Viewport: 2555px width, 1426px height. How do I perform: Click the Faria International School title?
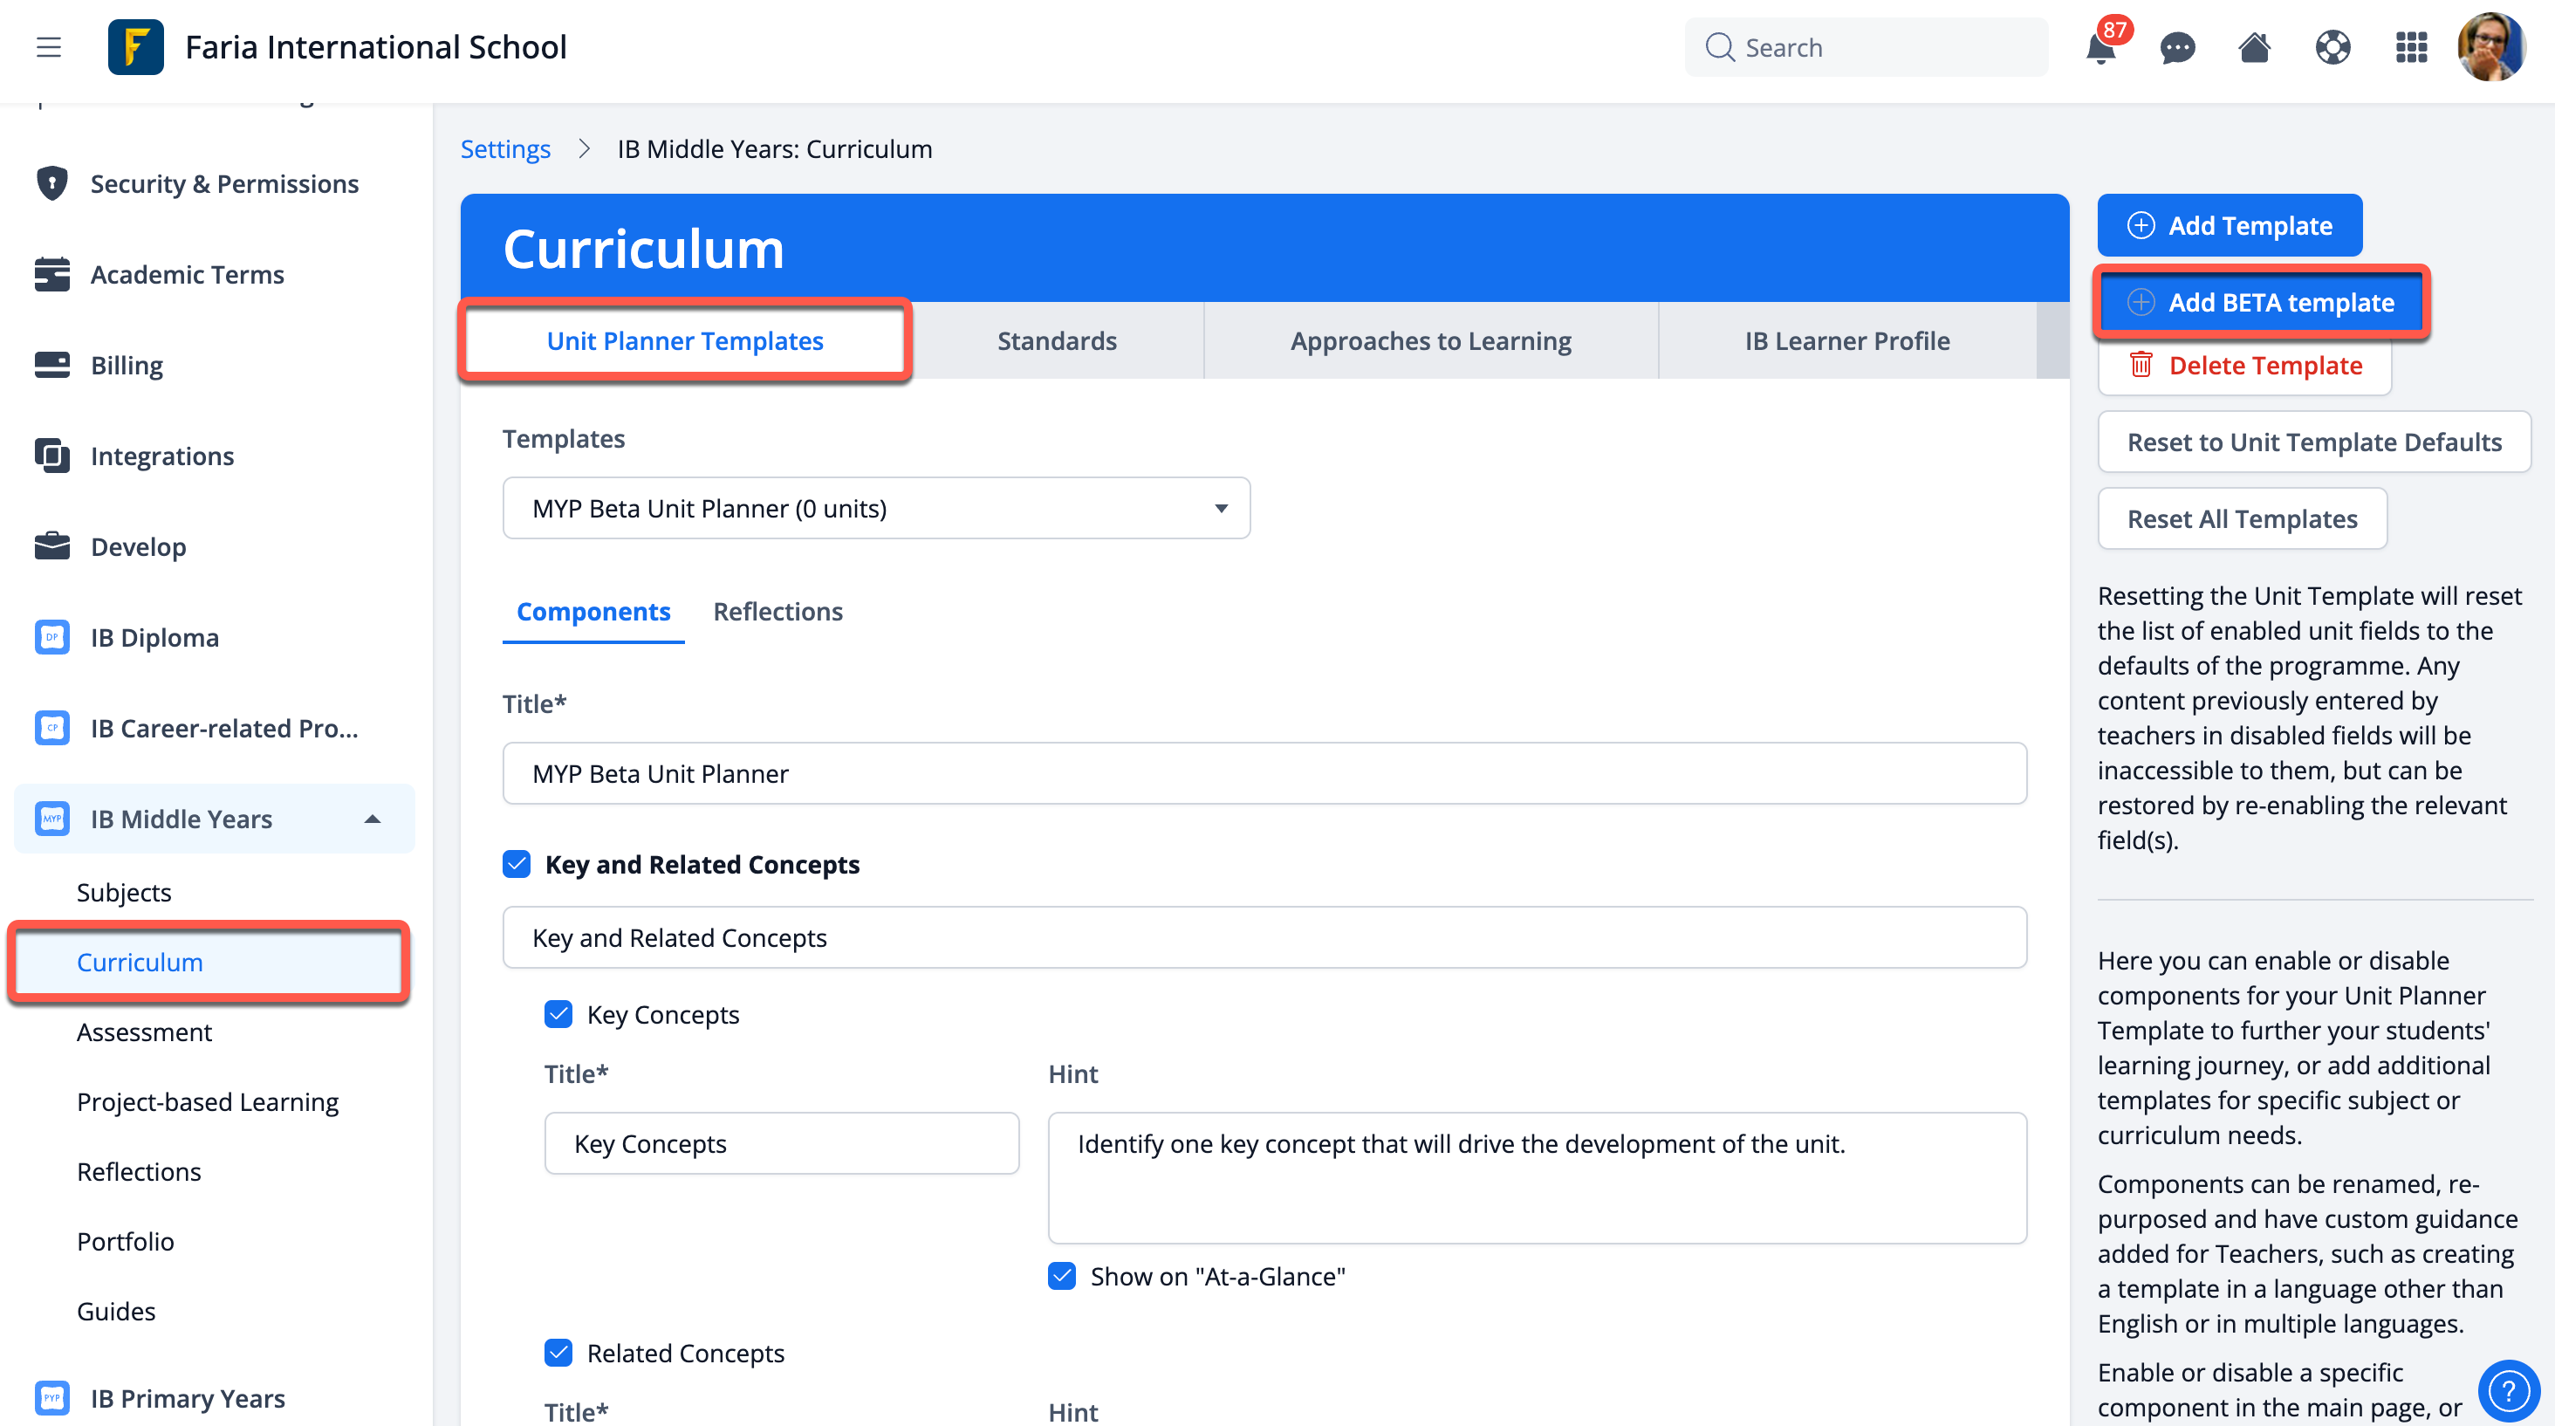(376, 46)
